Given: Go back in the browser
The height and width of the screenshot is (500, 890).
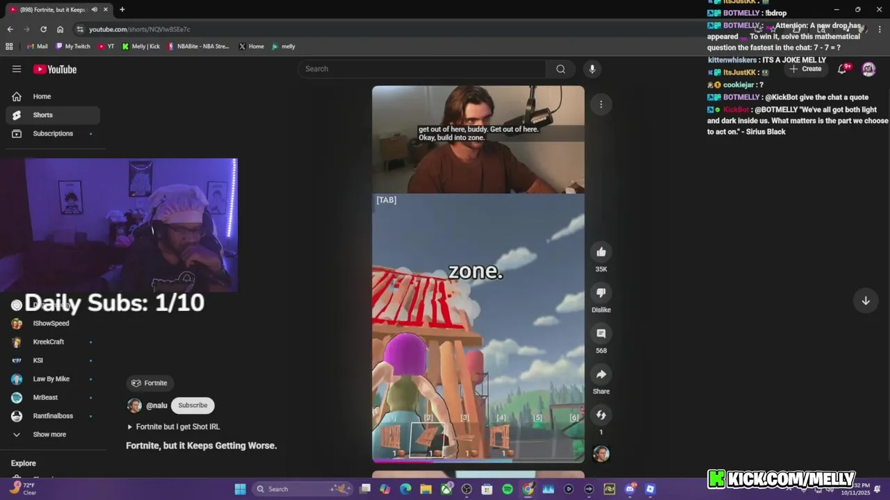Looking at the screenshot, I should point(10,29).
